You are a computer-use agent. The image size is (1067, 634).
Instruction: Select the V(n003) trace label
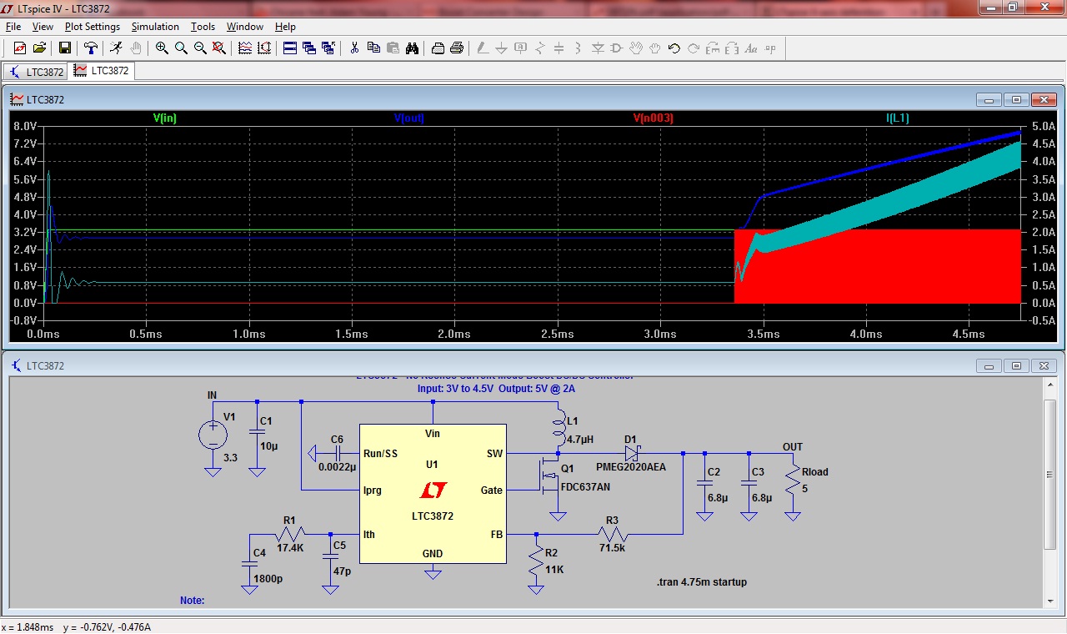tap(653, 118)
